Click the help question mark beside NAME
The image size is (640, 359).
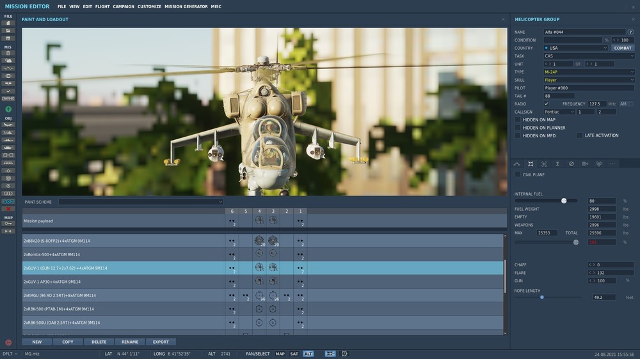tap(630, 32)
